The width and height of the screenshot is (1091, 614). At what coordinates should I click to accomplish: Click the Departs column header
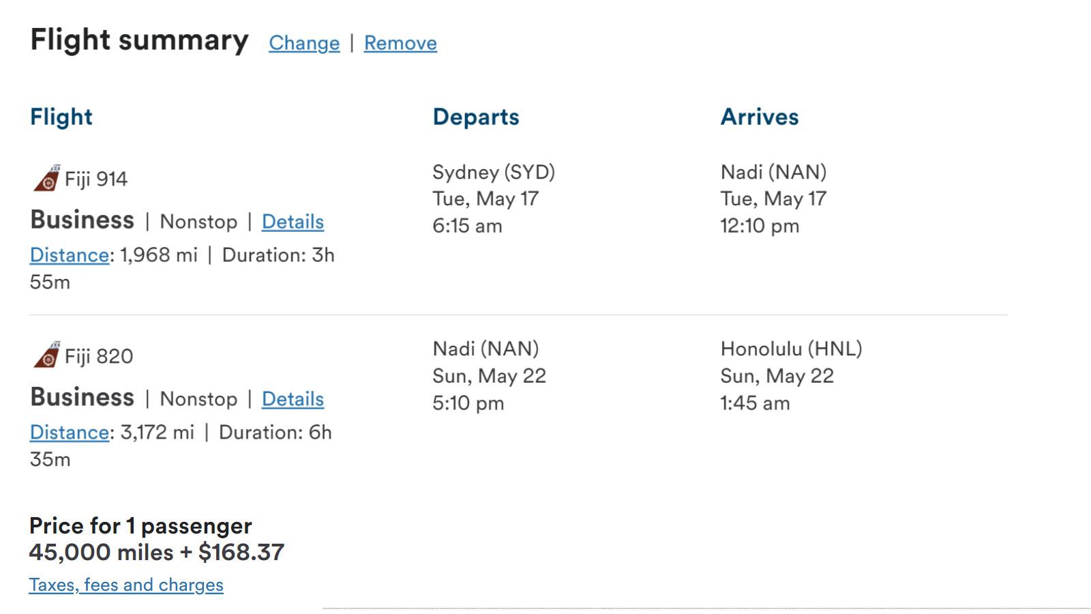476,117
